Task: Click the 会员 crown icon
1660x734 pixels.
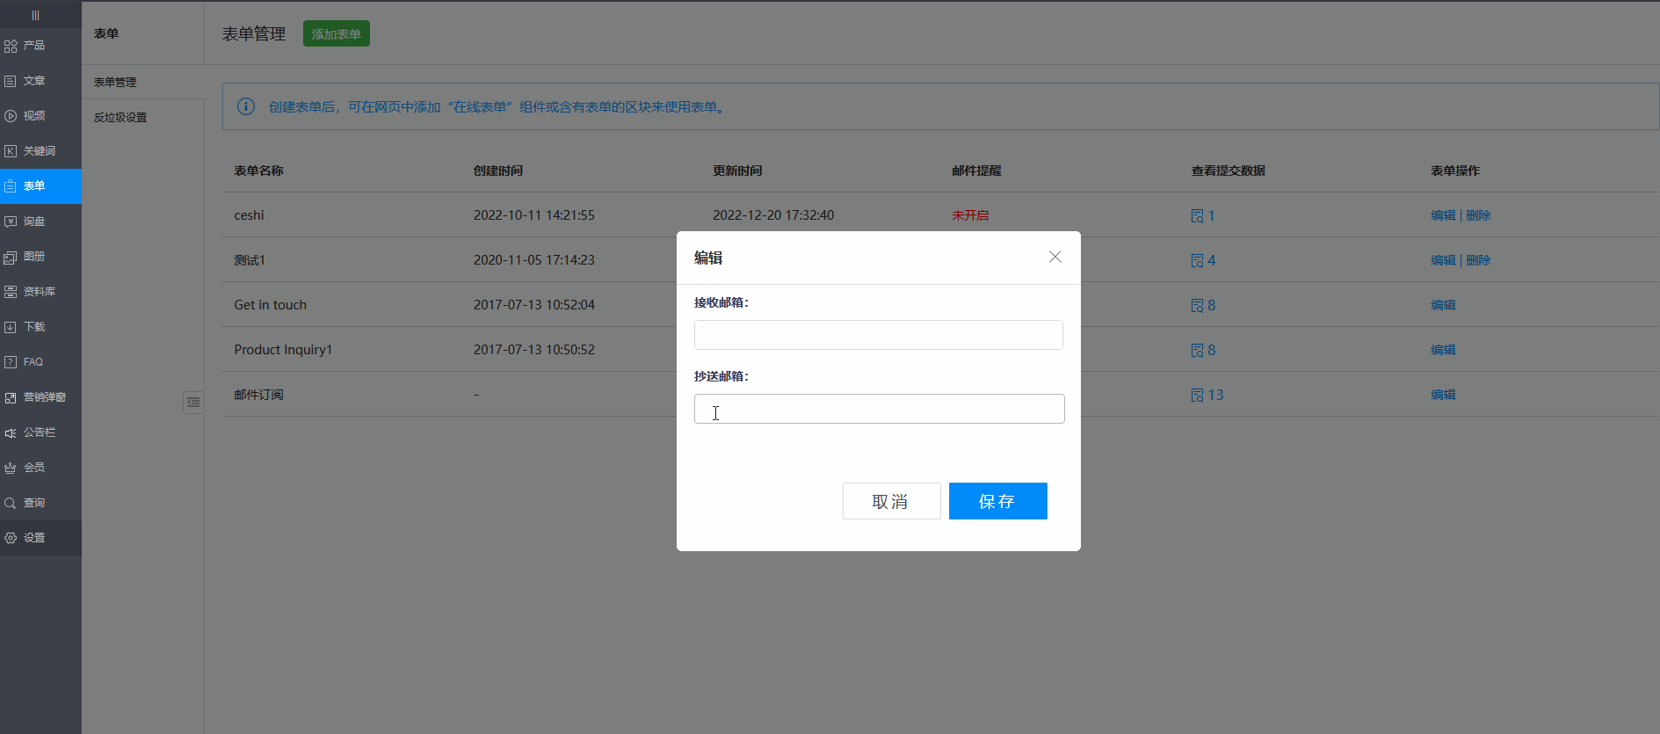Action: point(11,468)
